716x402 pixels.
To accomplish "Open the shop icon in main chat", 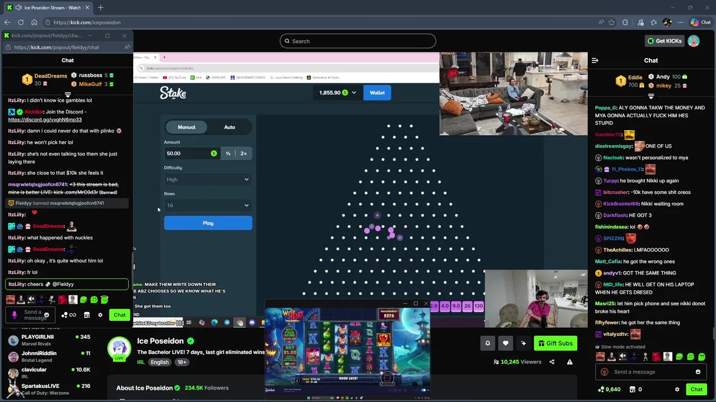I will (x=633, y=389).
